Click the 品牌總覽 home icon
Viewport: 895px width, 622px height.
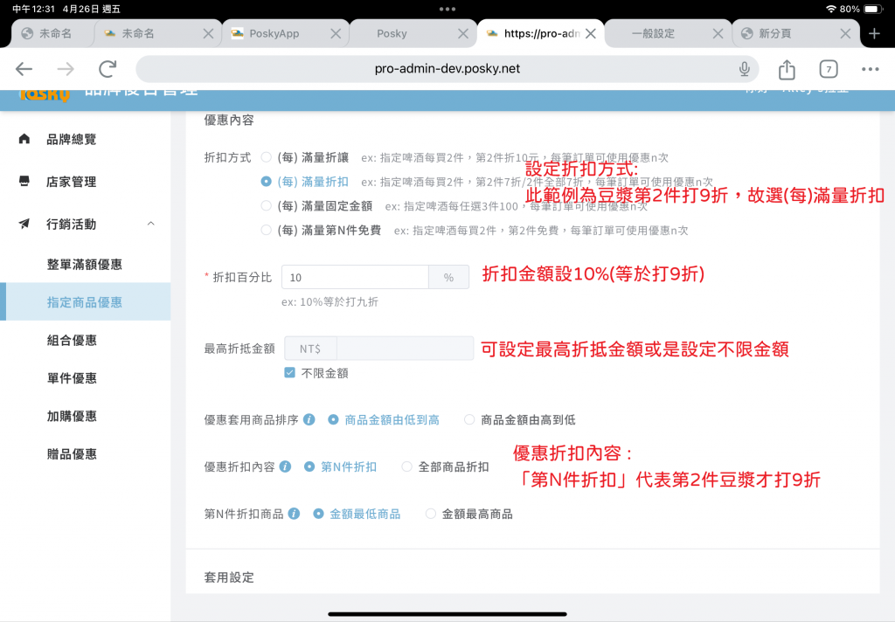[24, 139]
